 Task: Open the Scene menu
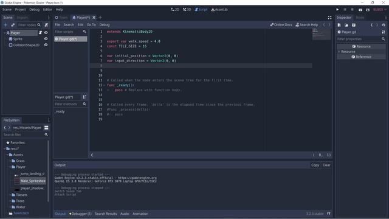pos(7,10)
